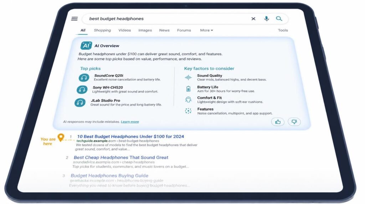Click the 'AI Overview' title text
The width and height of the screenshot is (365, 204).
tap(107, 46)
